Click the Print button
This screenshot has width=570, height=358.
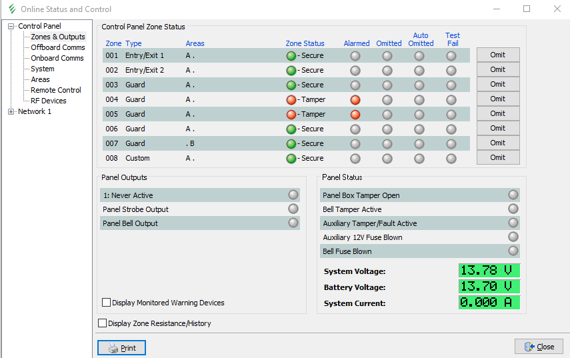tap(121, 347)
